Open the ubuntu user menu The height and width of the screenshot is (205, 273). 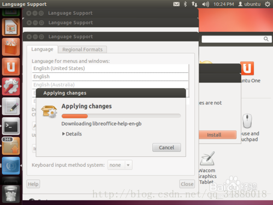coord(250,4)
